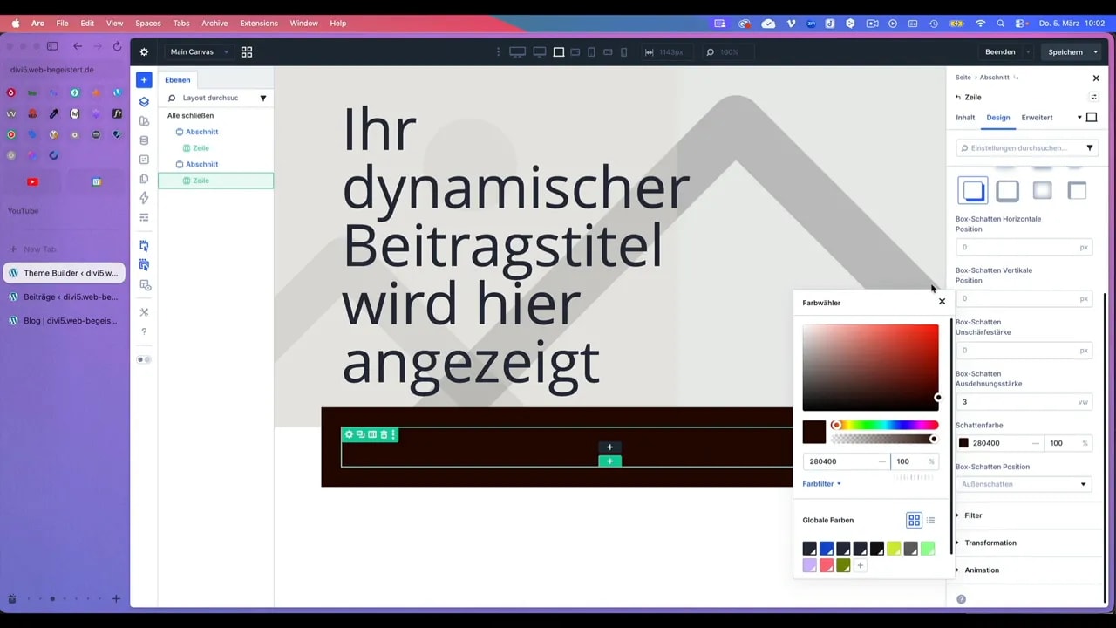Open the Fenster menu in the macOS menu bar
The width and height of the screenshot is (1116, 628).
point(303,24)
